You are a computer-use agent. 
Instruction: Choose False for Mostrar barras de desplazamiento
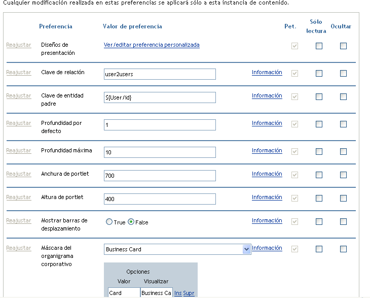pos(131,222)
